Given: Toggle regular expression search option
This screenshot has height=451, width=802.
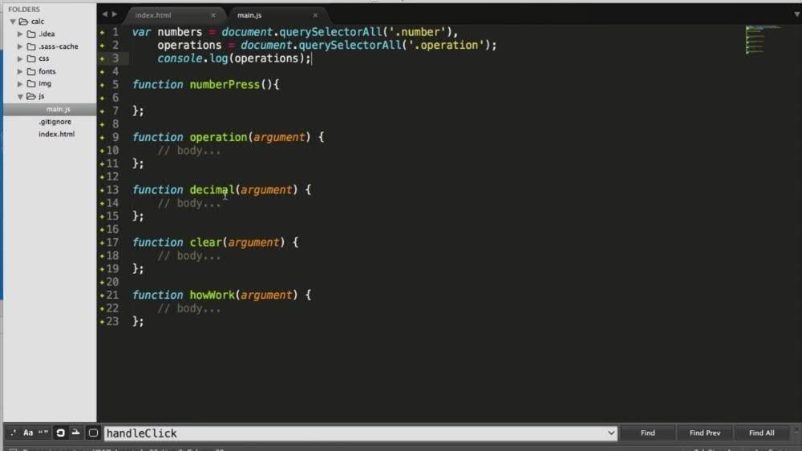Looking at the screenshot, I should 14,433.
